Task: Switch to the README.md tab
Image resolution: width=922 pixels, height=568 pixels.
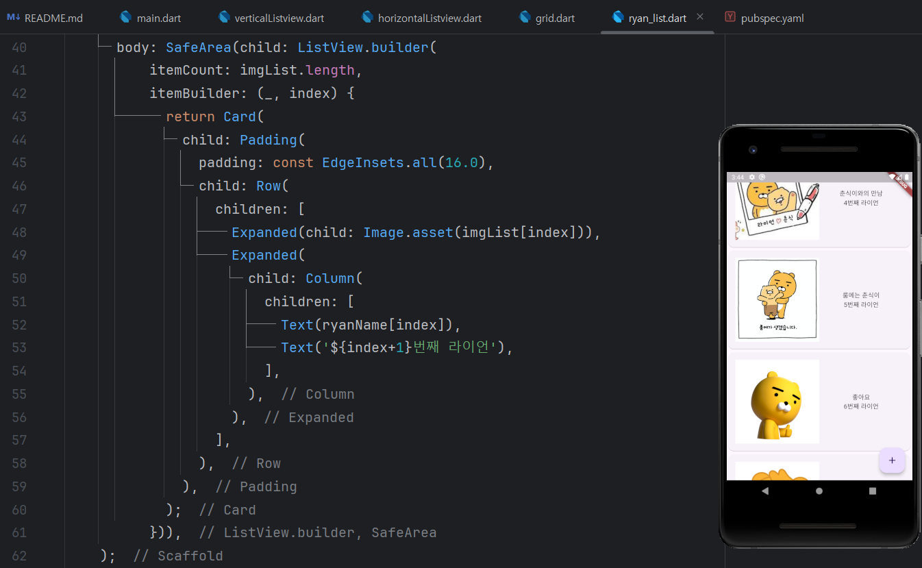Action: point(45,18)
